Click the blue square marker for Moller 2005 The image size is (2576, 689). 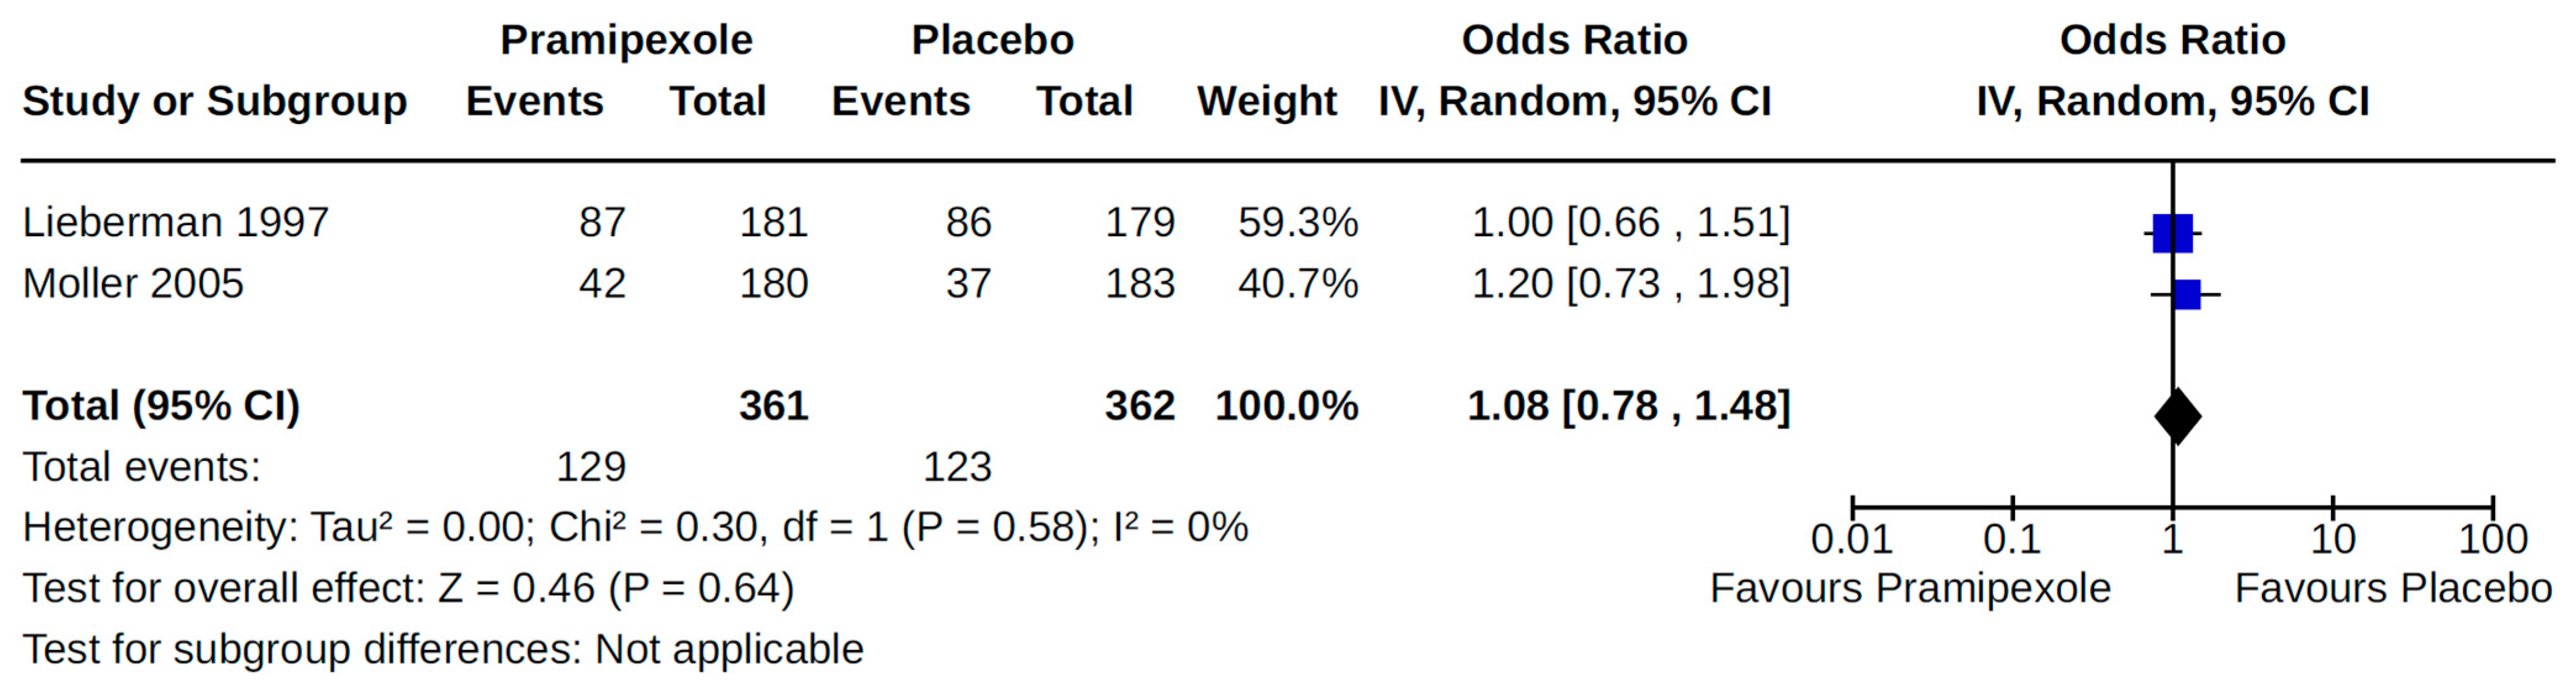point(2187,294)
